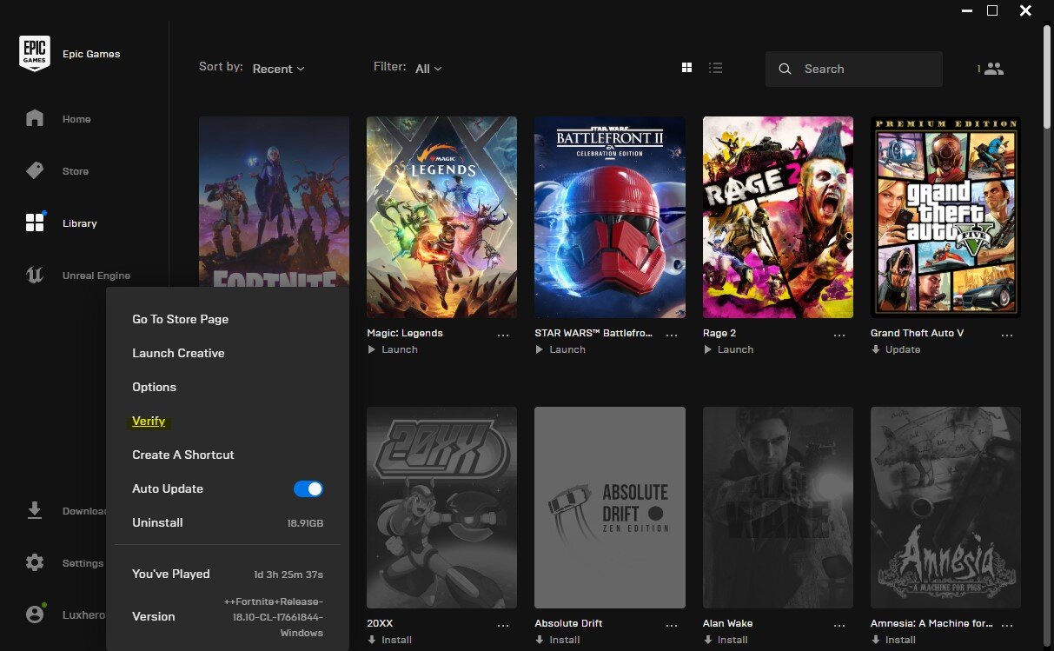Screen dimensions: 1054x651
Task: Switch to grid view layout
Action: coord(686,68)
